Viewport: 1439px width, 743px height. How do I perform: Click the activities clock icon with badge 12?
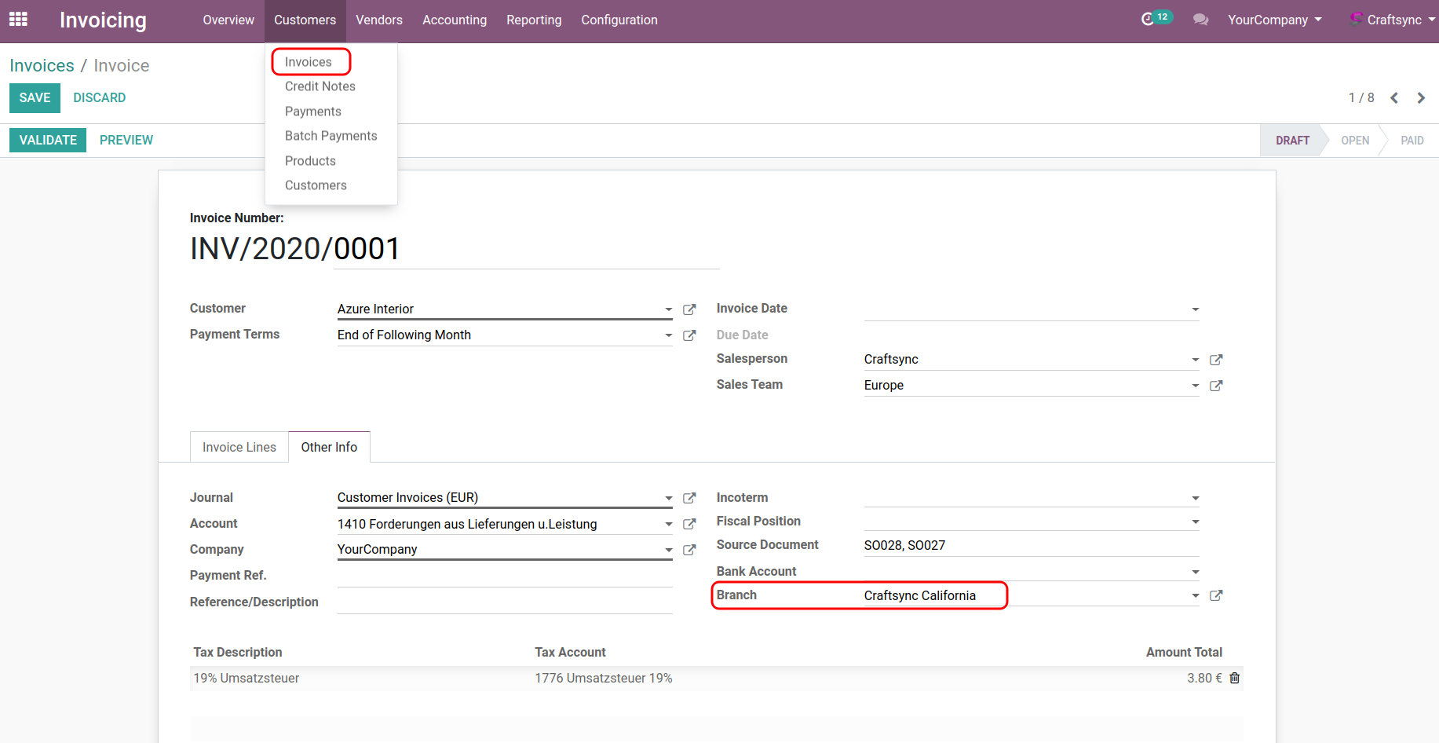[x=1149, y=19]
